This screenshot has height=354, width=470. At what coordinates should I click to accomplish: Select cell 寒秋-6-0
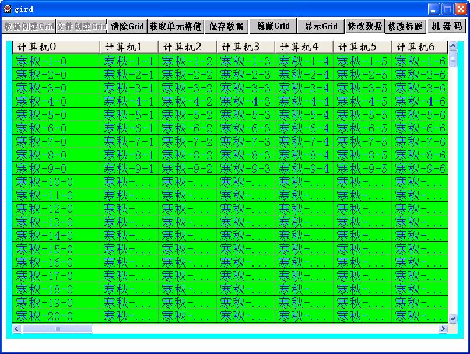(56, 128)
